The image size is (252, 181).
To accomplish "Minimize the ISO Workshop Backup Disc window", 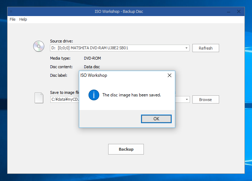I will [x=228, y=11].
